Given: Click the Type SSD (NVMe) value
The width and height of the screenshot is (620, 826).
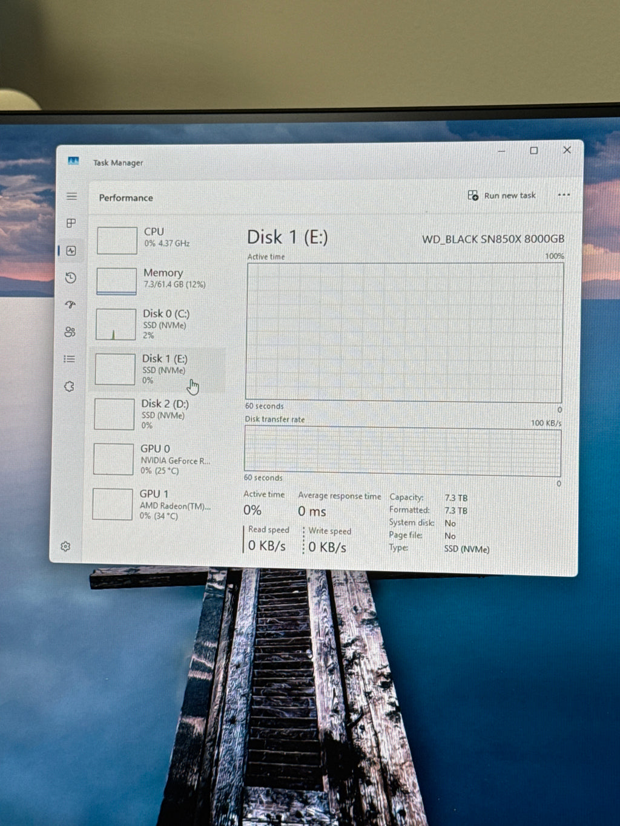Looking at the screenshot, I should (467, 549).
